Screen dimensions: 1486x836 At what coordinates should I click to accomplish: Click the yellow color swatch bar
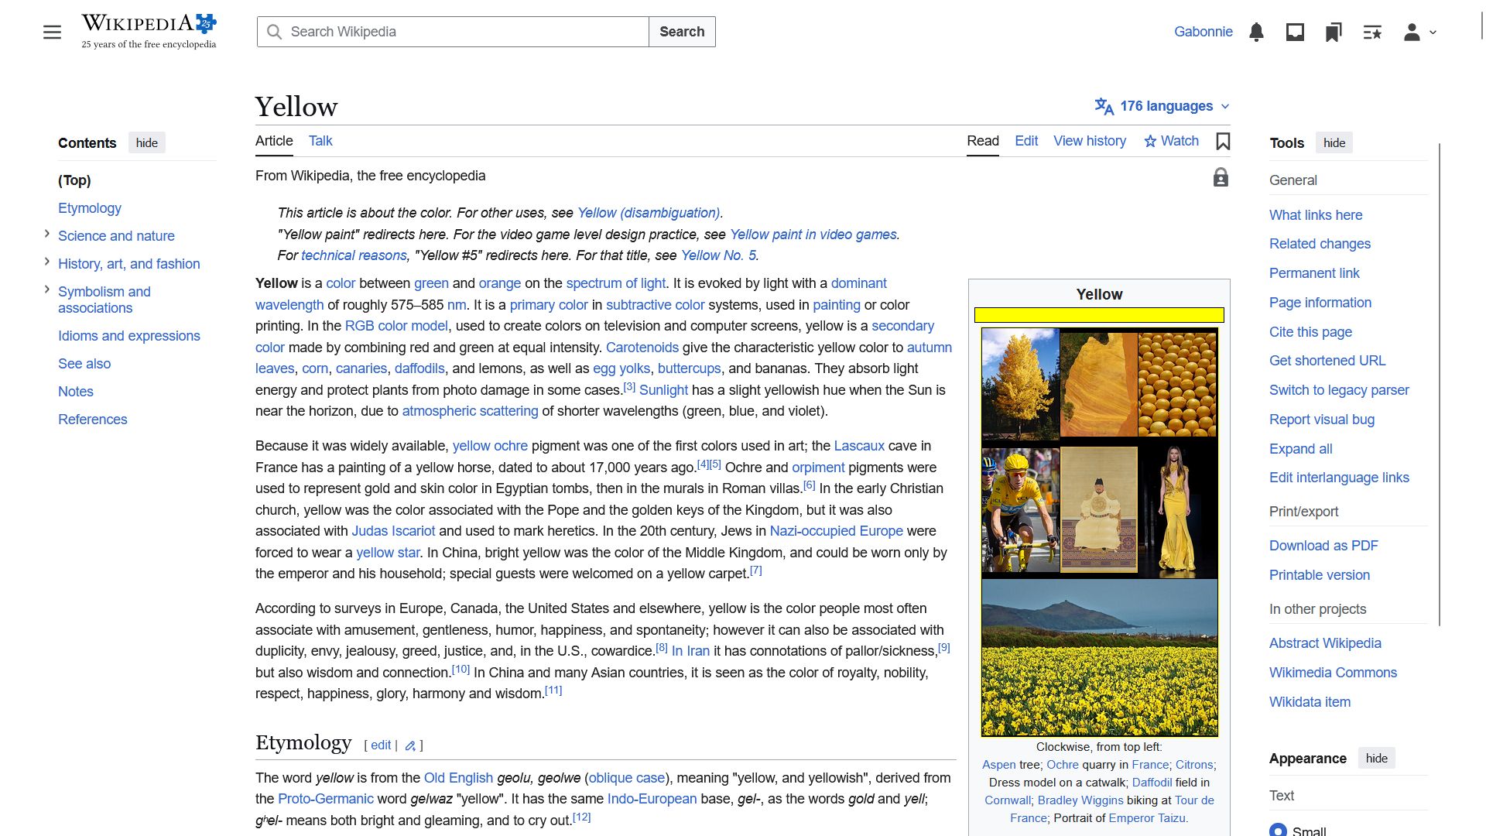coord(1099,315)
